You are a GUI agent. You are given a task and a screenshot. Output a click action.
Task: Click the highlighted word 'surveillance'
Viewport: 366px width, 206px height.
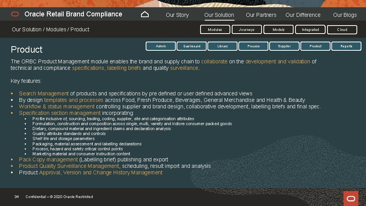pyautogui.click(x=184, y=68)
